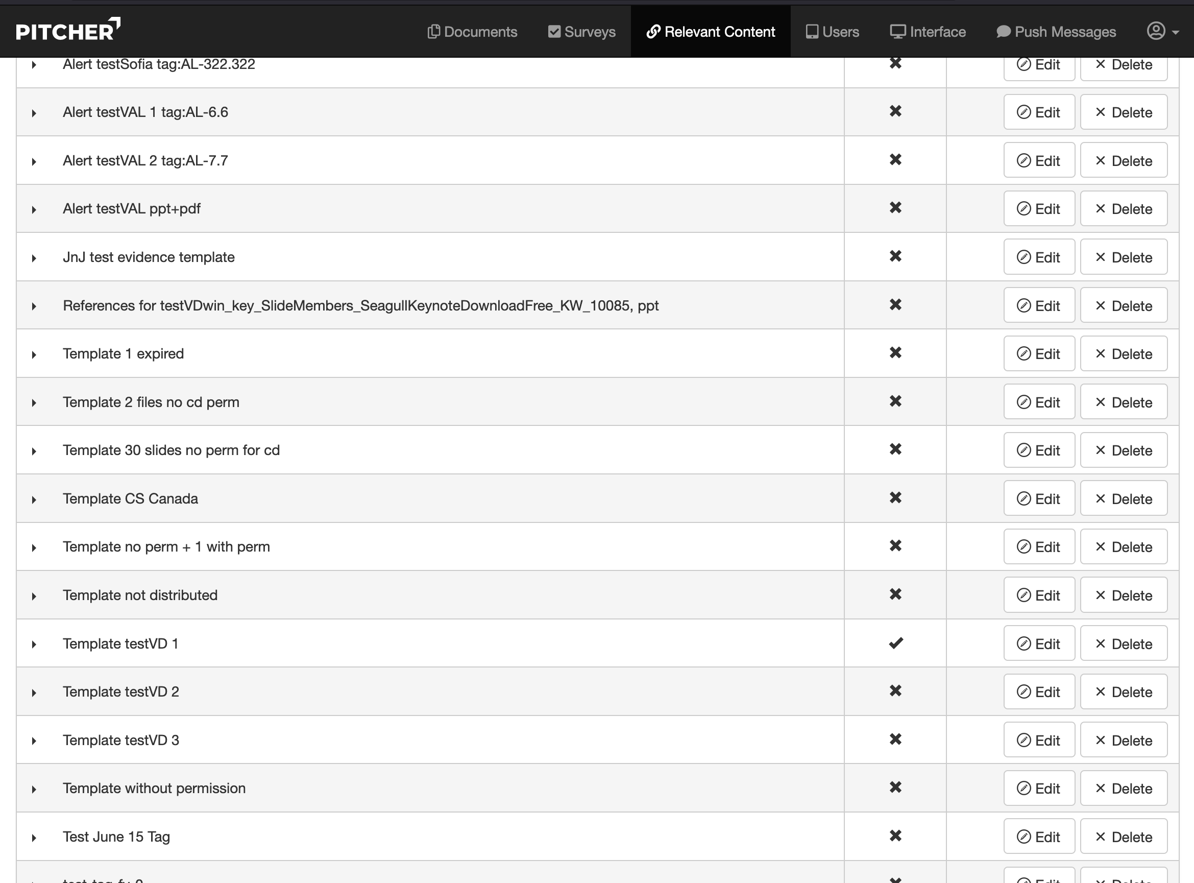Expand the JnJ test evidence template row

coord(34,258)
